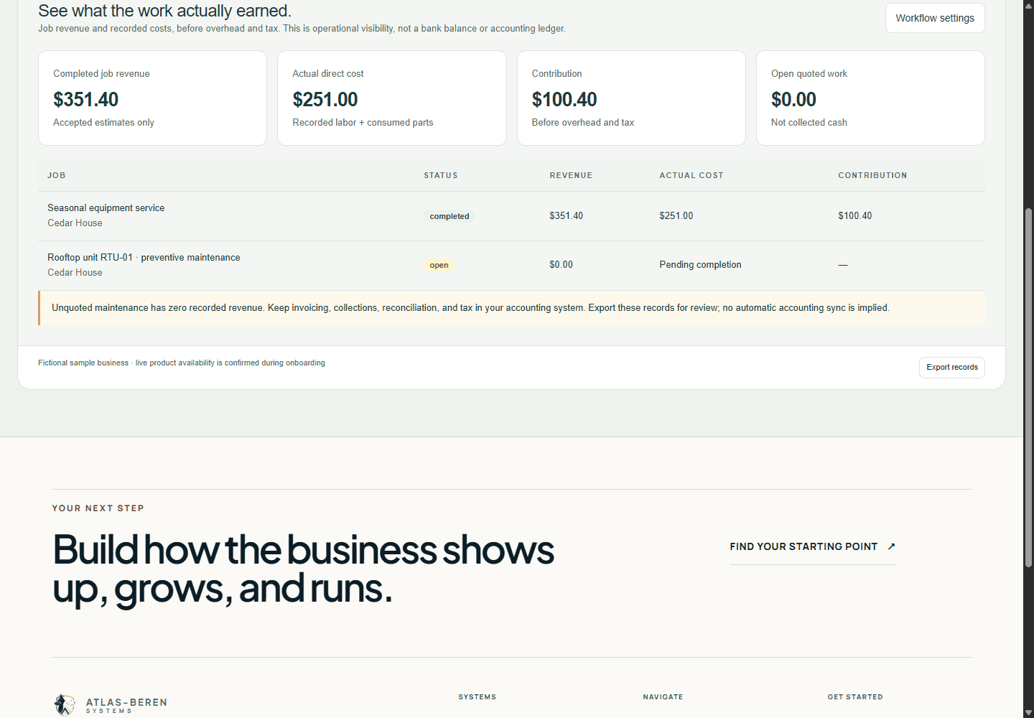Click the GET STARTED footer heading
The height and width of the screenshot is (718, 1034).
[854, 696]
